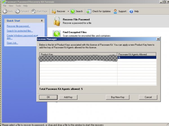Click OK in License Manager
The image size is (169, 126).
[x=48, y=97]
